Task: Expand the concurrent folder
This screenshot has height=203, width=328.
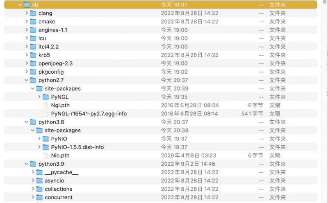Action: [x=33, y=197]
